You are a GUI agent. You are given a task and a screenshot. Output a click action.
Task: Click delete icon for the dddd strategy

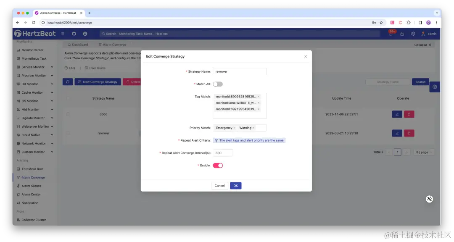tap(409, 114)
